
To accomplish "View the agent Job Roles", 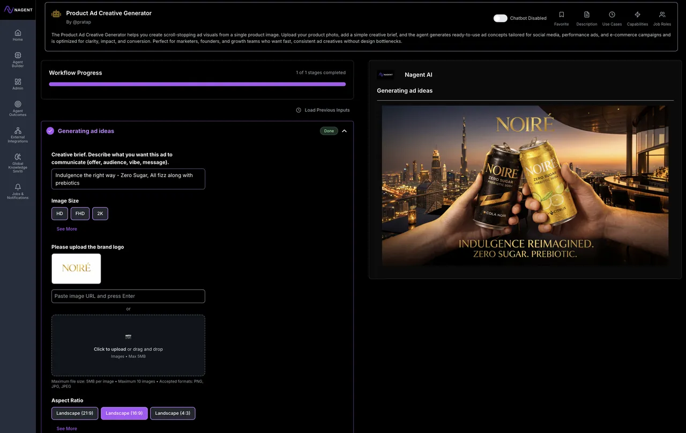I will point(662,18).
